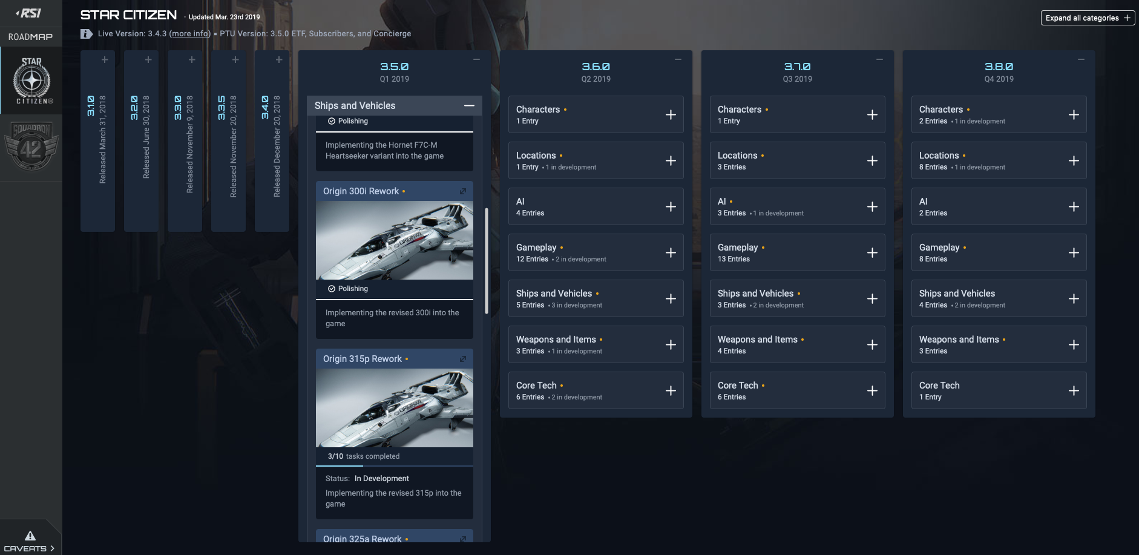Viewport: 1139px width, 555px height.
Task: Expand the 3.1.0 released column
Action: 105,59
